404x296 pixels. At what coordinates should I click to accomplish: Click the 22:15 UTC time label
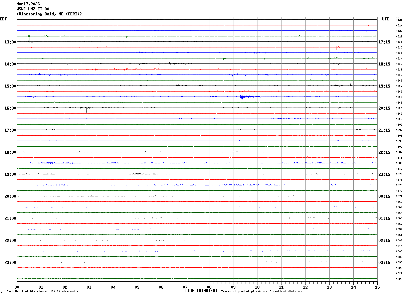[384, 152]
